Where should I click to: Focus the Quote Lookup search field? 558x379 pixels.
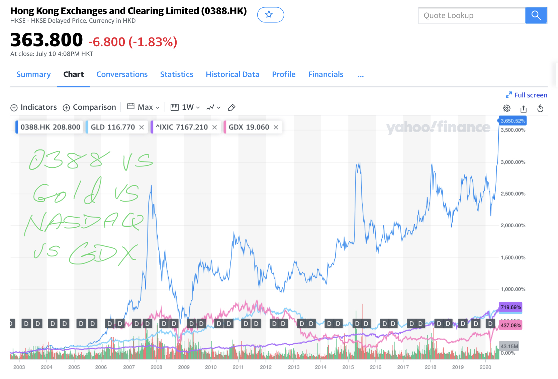coord(472,15)
